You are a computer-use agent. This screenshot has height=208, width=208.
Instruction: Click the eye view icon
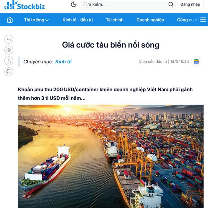coord(9,50)
